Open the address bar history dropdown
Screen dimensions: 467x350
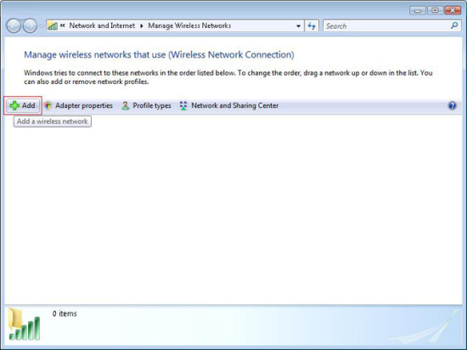(298, 26)
